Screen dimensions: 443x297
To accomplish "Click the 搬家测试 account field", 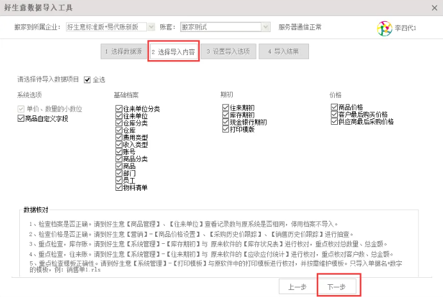I will tap(221, 27).
